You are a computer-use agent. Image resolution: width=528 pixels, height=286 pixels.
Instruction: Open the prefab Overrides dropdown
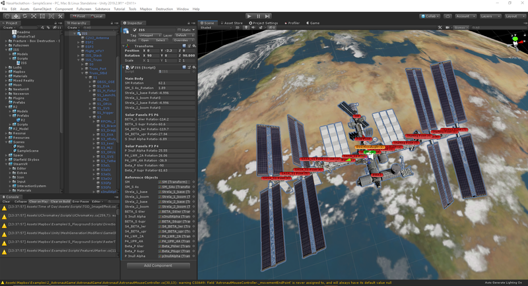pyautogui.click(x=183, y=40)
